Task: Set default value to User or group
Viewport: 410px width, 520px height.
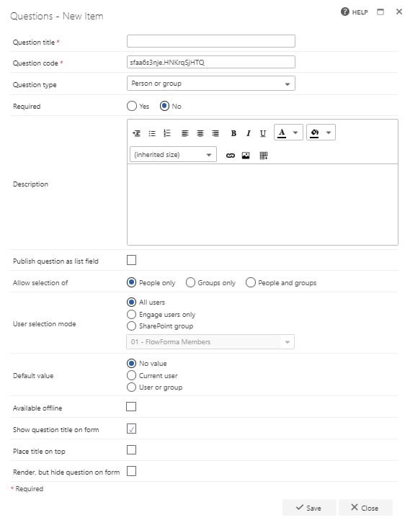Action: (x=132, y=387)
